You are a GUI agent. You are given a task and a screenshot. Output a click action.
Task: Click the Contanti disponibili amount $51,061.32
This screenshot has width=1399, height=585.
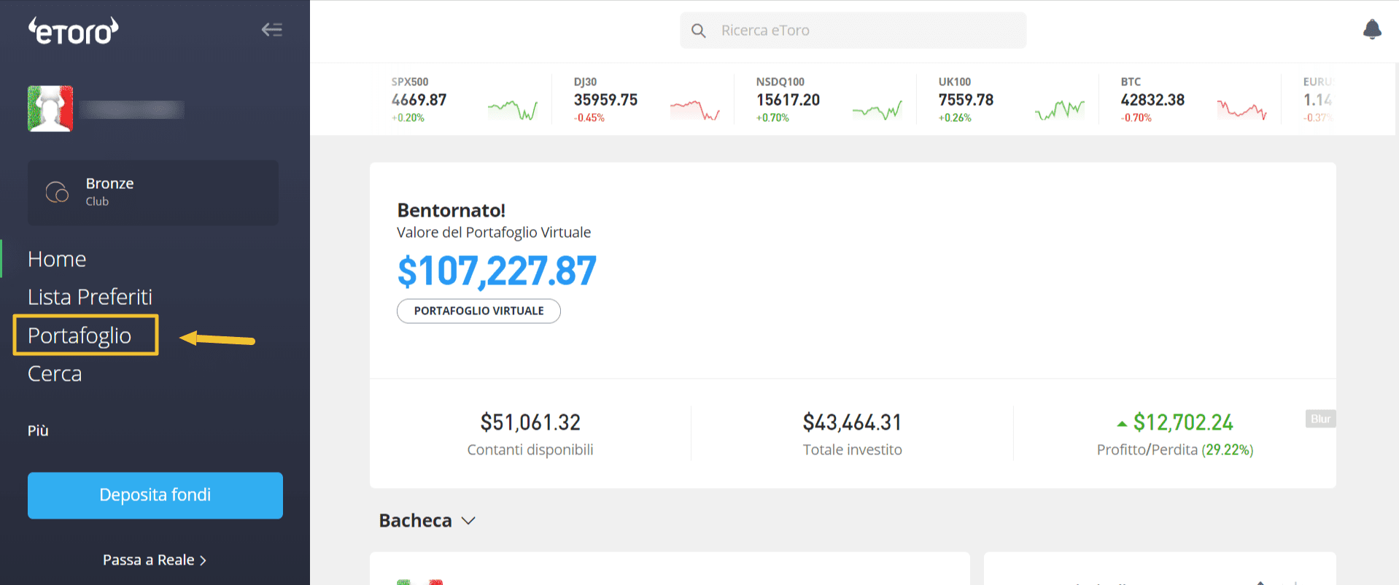pos(530,422)
